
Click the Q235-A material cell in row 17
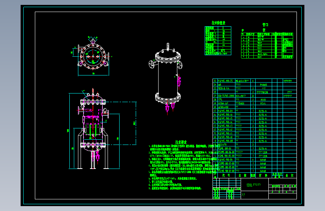click(x=263, y=111)
